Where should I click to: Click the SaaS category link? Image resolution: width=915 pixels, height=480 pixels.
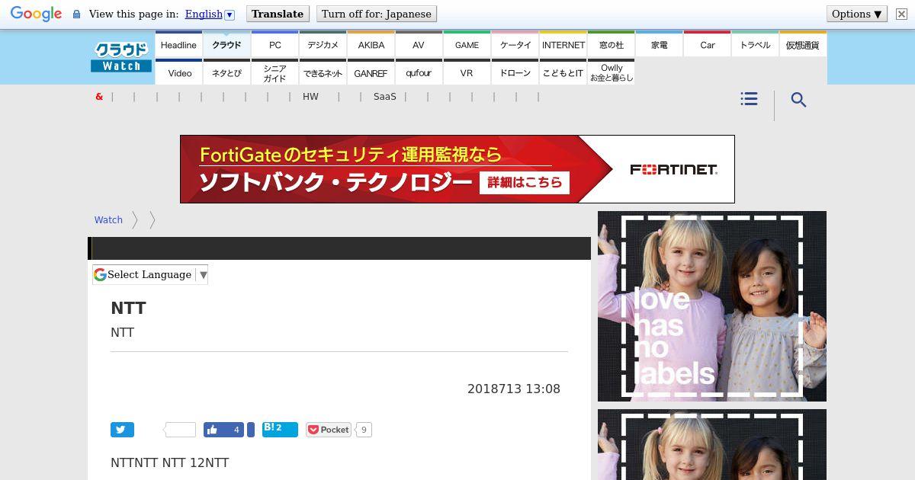[385, 97]
